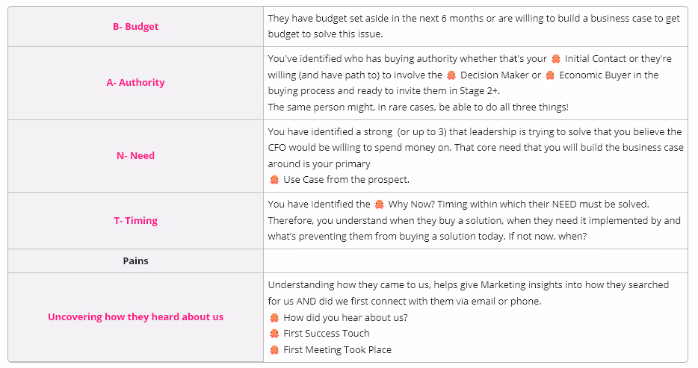698x368 pixels.
Task: Click the icon before First Meeting Took Place
Action: coord(274,350)
